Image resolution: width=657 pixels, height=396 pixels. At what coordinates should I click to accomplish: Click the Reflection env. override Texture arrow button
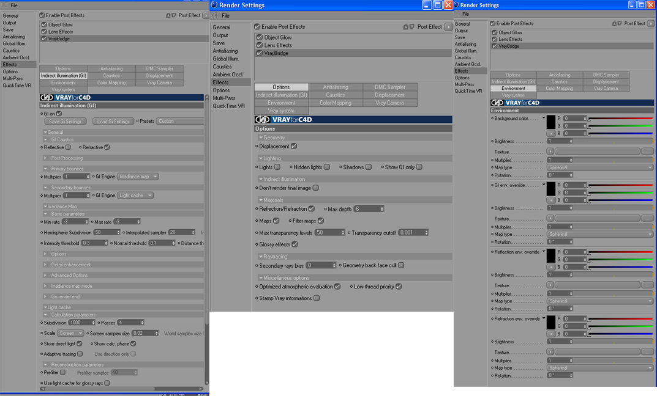pos(550,285)
